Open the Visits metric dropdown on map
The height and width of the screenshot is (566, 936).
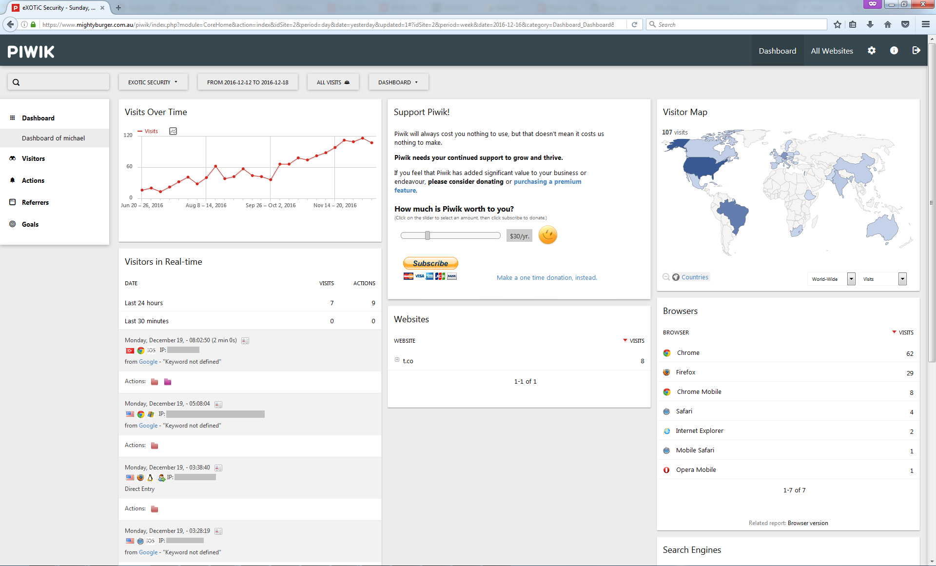[x=882, y=279]
